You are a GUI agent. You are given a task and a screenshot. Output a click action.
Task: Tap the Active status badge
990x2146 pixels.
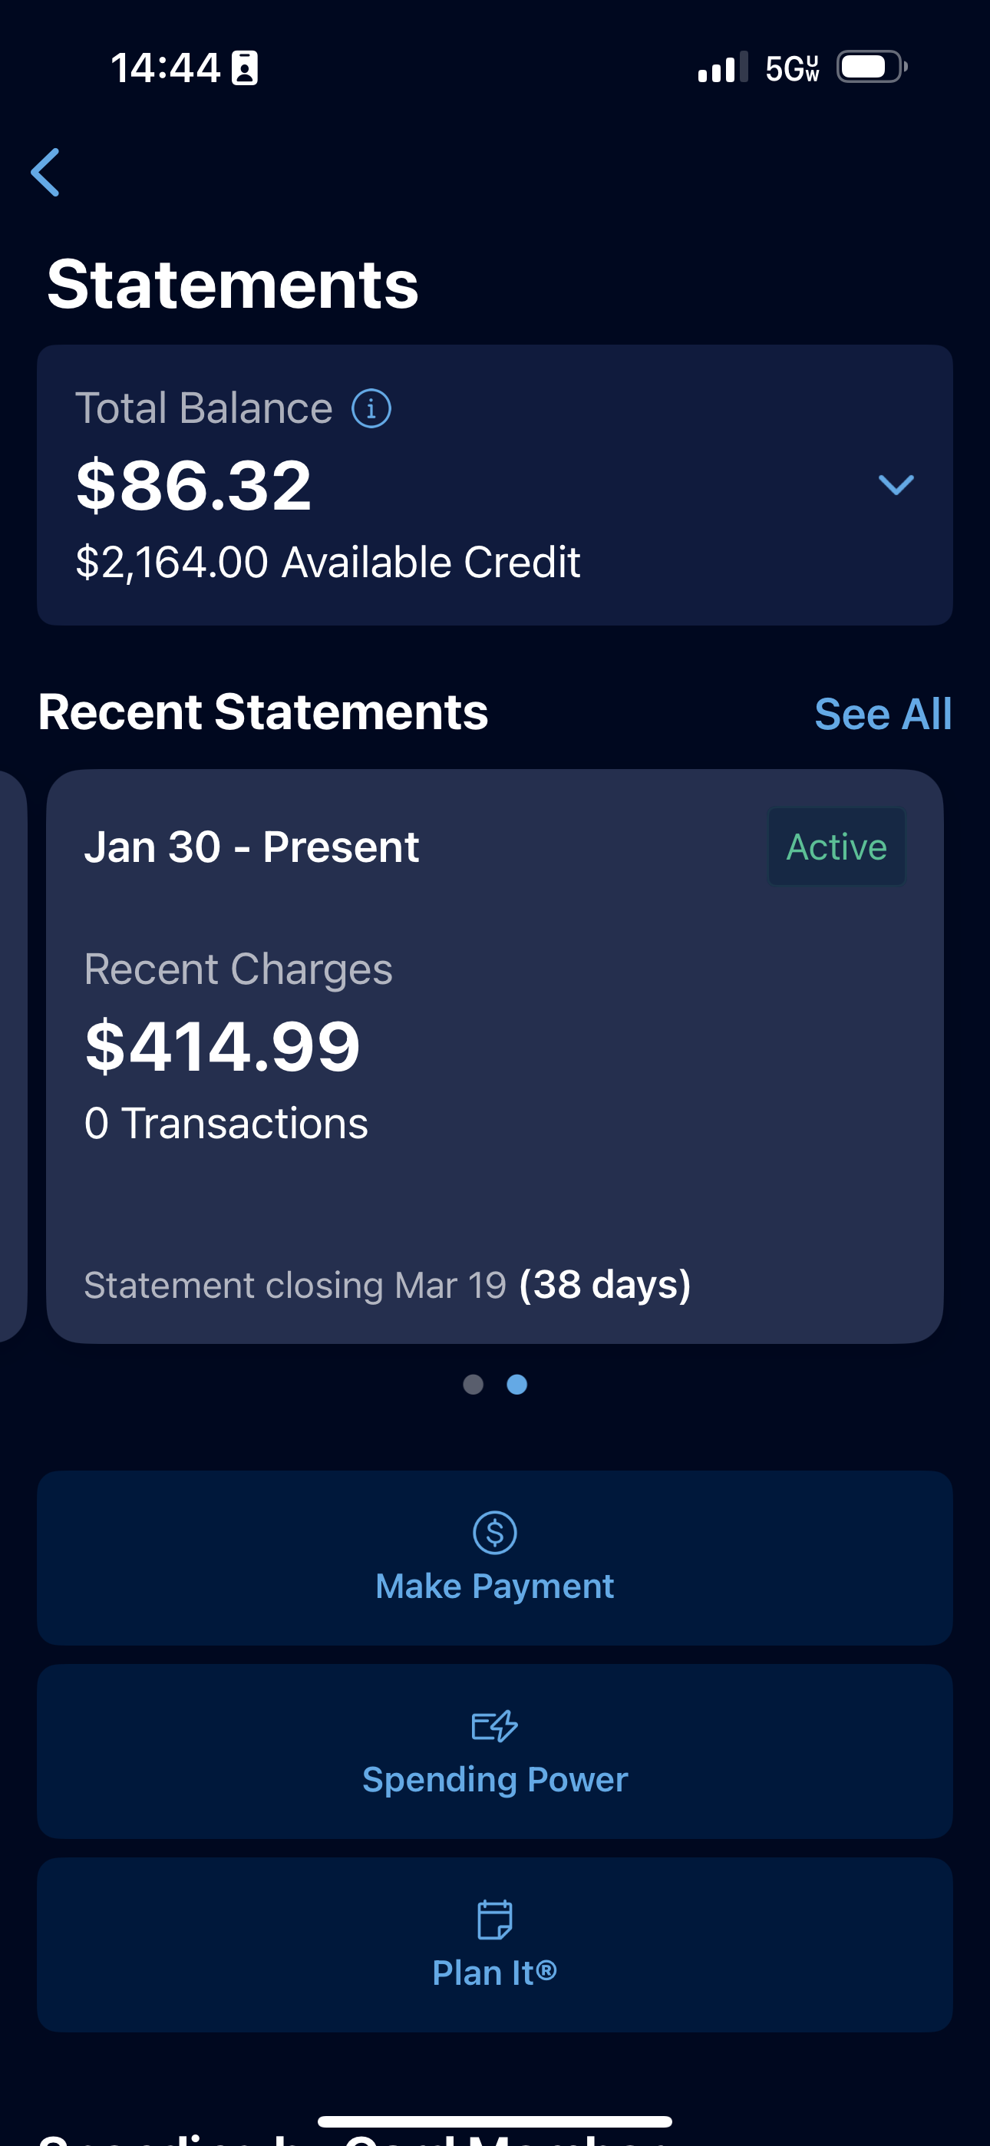pyautogui.click(x=837, y=847)
